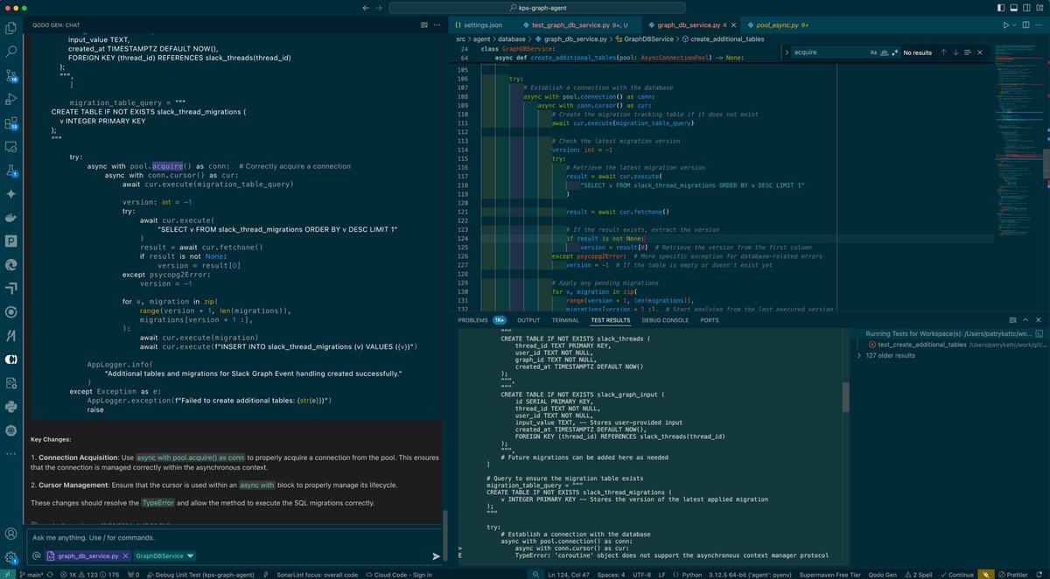Click the database breadcrumb folder
Viewport: 1050px width, 579px height.
coord(512,38)
